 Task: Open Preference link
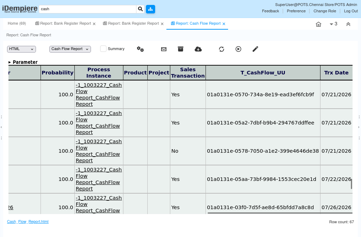296,11
